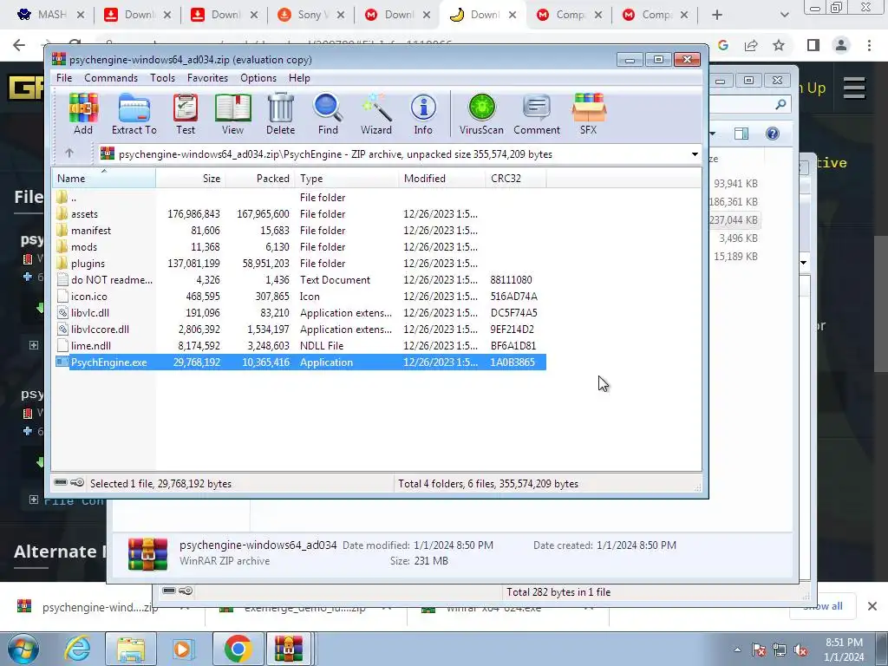Switch to the Sony browser tab

click(x=311, y=15)
